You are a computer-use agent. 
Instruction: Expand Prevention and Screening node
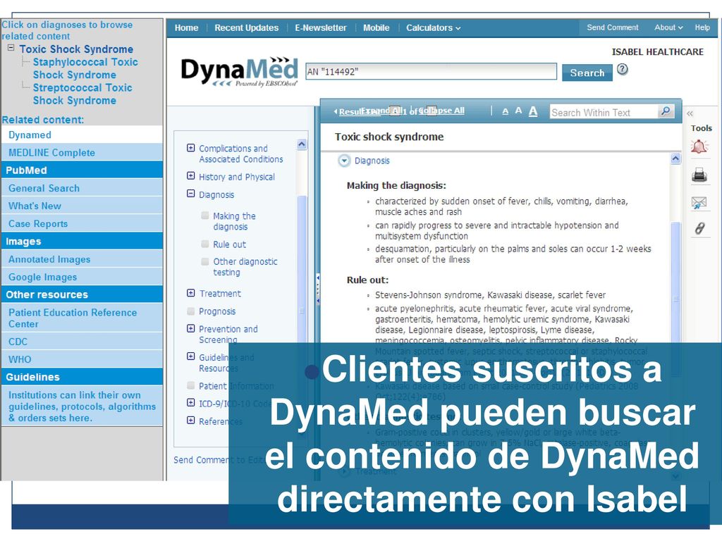[190, 328]
